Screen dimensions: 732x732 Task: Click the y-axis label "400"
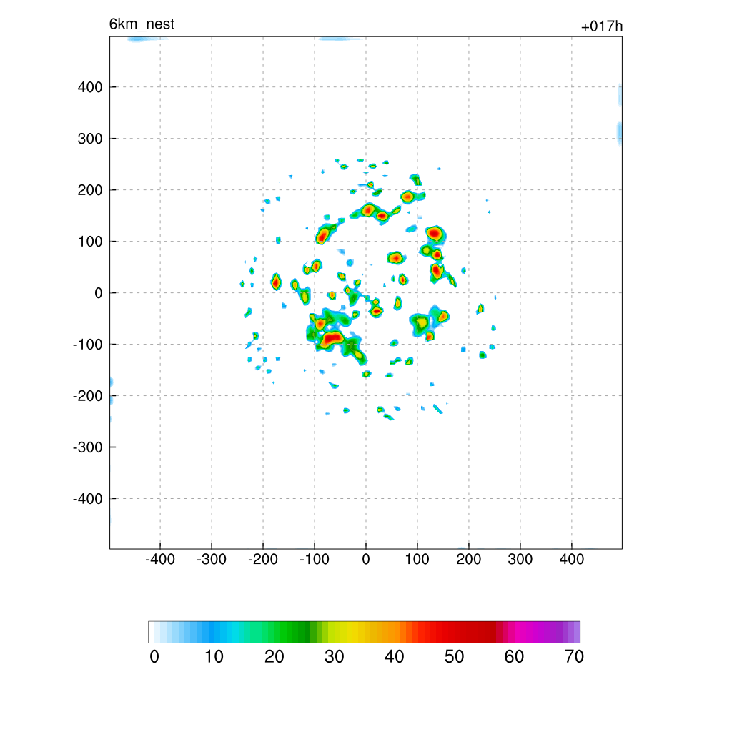coord(90,87)
